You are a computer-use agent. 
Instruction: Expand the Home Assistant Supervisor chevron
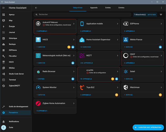(x=118, y=40)
